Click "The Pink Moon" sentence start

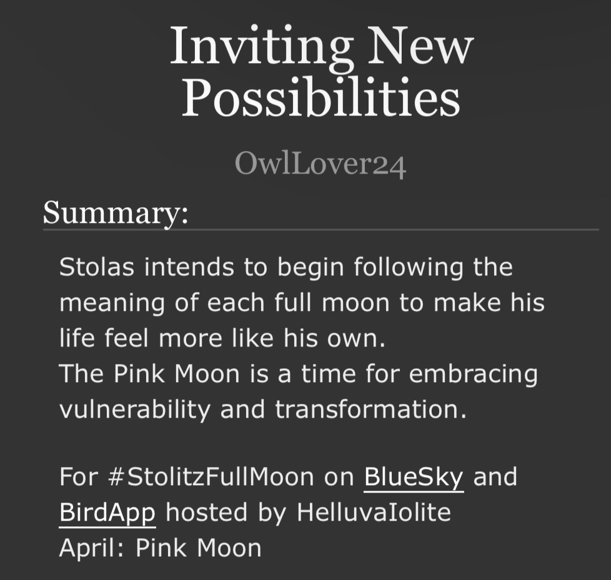(x=149, y=374)
